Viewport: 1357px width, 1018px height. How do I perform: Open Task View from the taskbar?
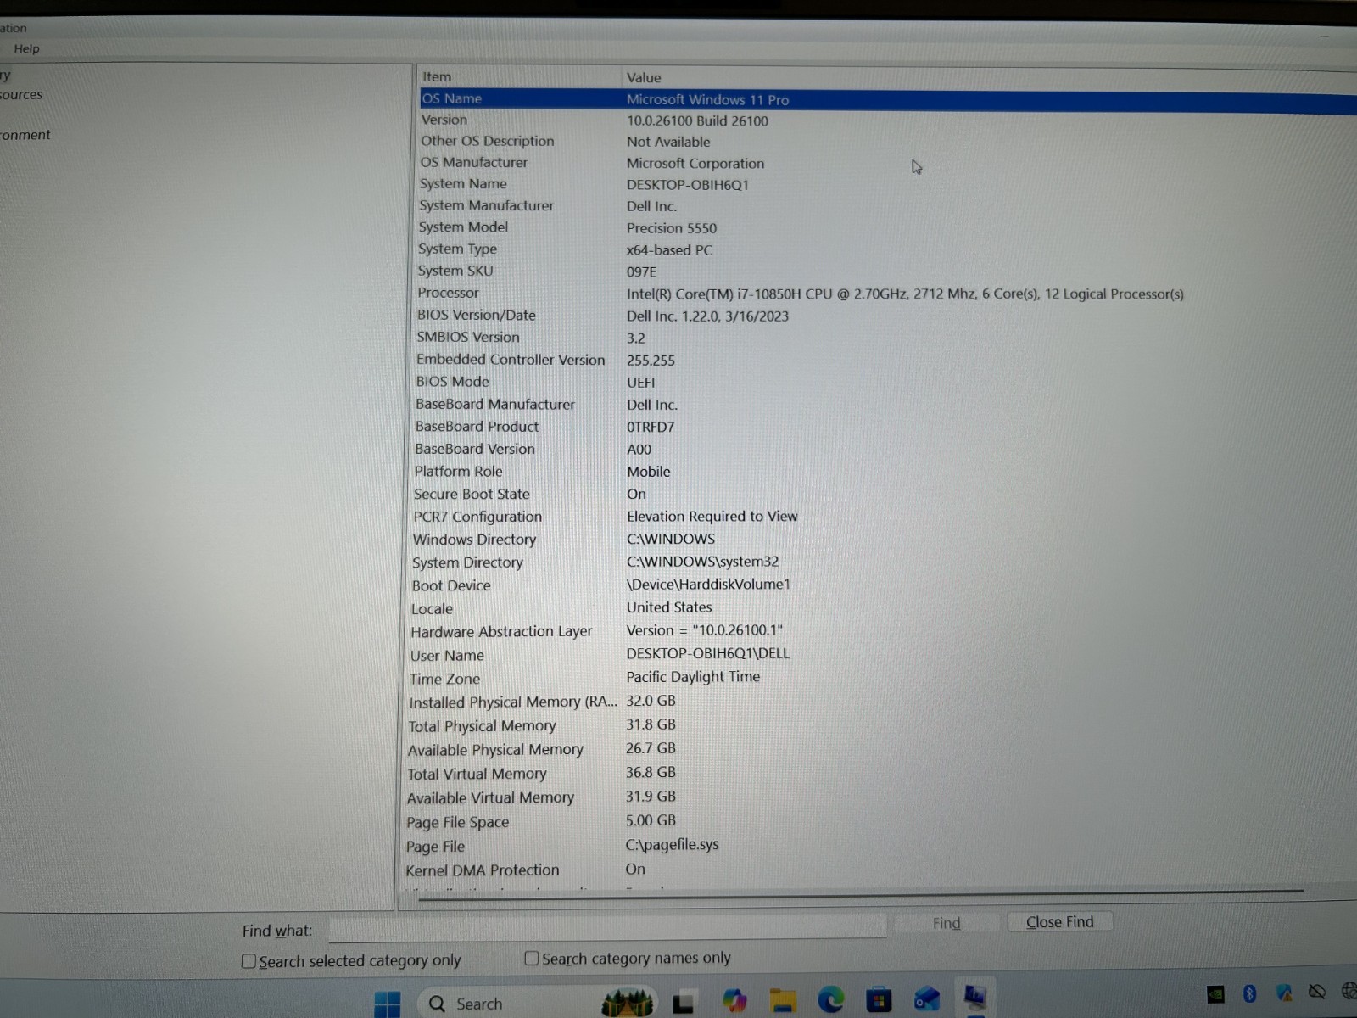point(684,1003)
